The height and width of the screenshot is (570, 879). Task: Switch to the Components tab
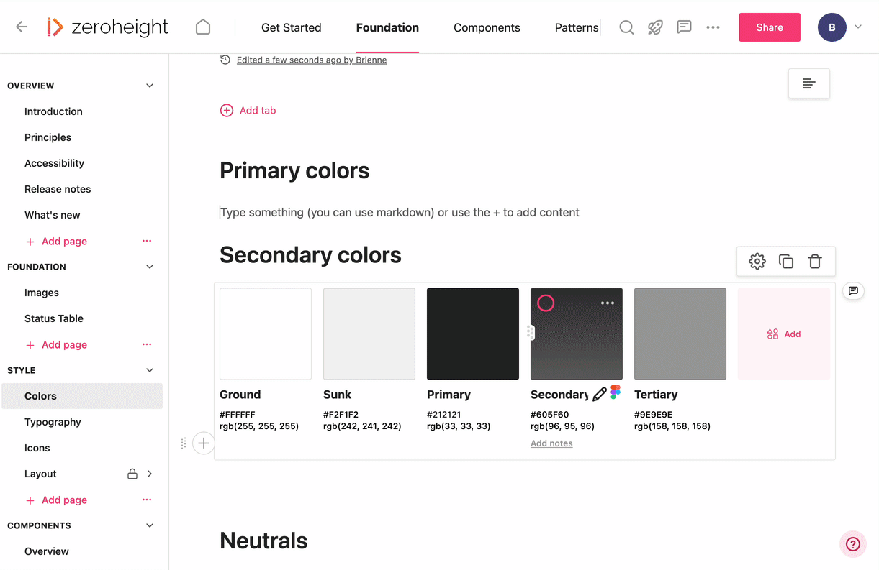[487, 27]
